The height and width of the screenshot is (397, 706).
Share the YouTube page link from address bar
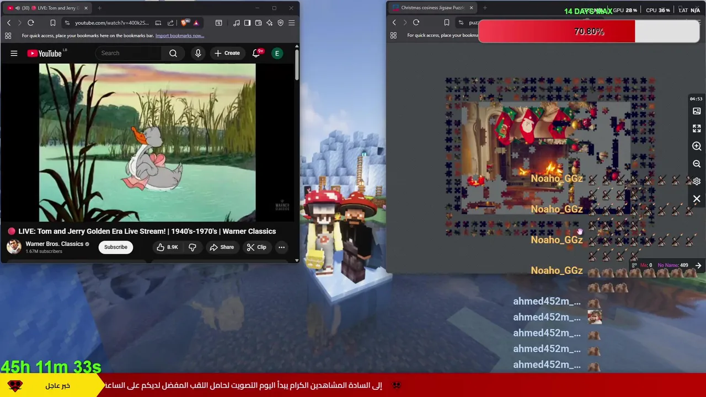pos(170,23)
